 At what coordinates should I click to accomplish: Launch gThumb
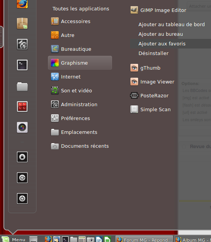coord(145,68)
